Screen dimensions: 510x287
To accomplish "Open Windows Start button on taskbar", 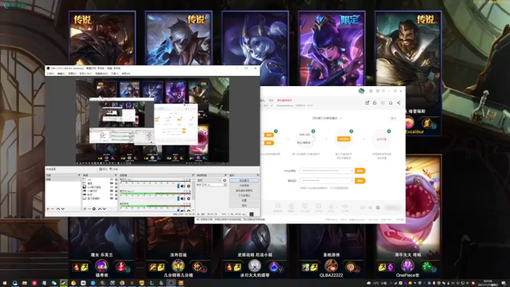I will pyautogui.click(x=4, y=283).
